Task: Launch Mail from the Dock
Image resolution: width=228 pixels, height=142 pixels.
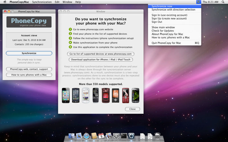Action: coord(79,136)
